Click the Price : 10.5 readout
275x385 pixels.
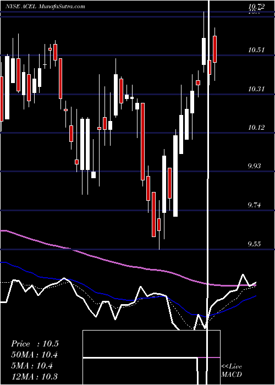tap(35, 344)
